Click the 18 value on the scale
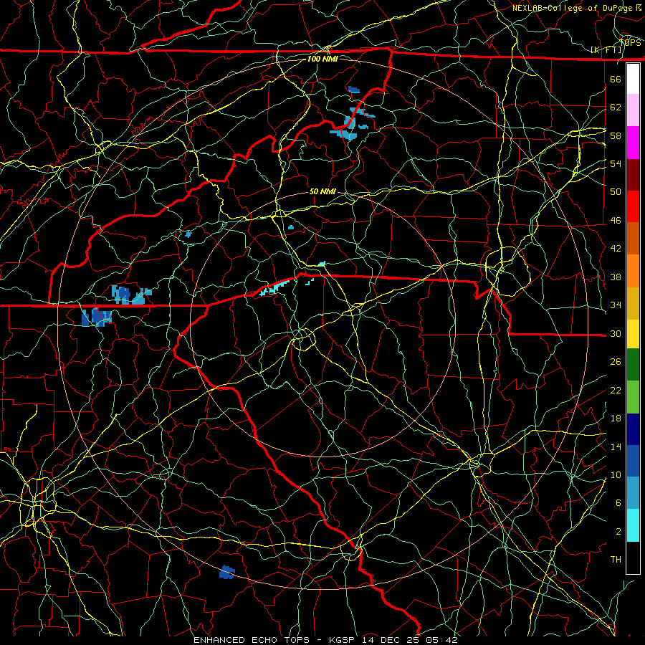645x645 pixels. tap(616, 419)
